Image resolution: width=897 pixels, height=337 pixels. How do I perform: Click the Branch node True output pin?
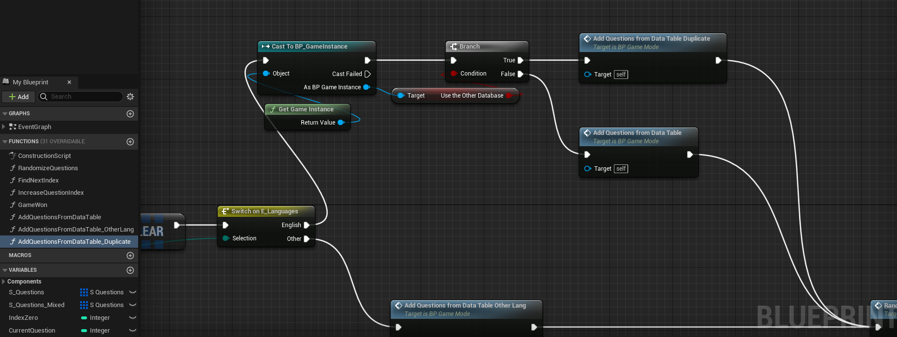521,60
